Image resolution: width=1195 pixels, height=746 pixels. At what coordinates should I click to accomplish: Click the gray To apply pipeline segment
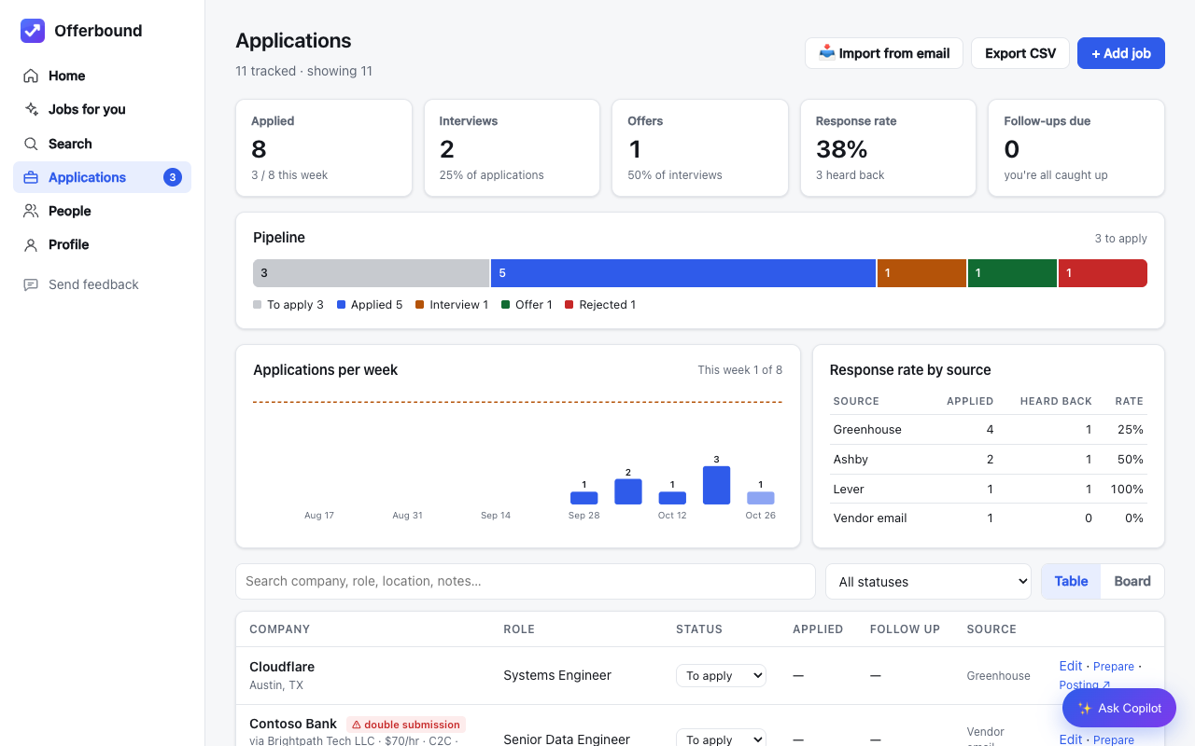tap(371, 273)
